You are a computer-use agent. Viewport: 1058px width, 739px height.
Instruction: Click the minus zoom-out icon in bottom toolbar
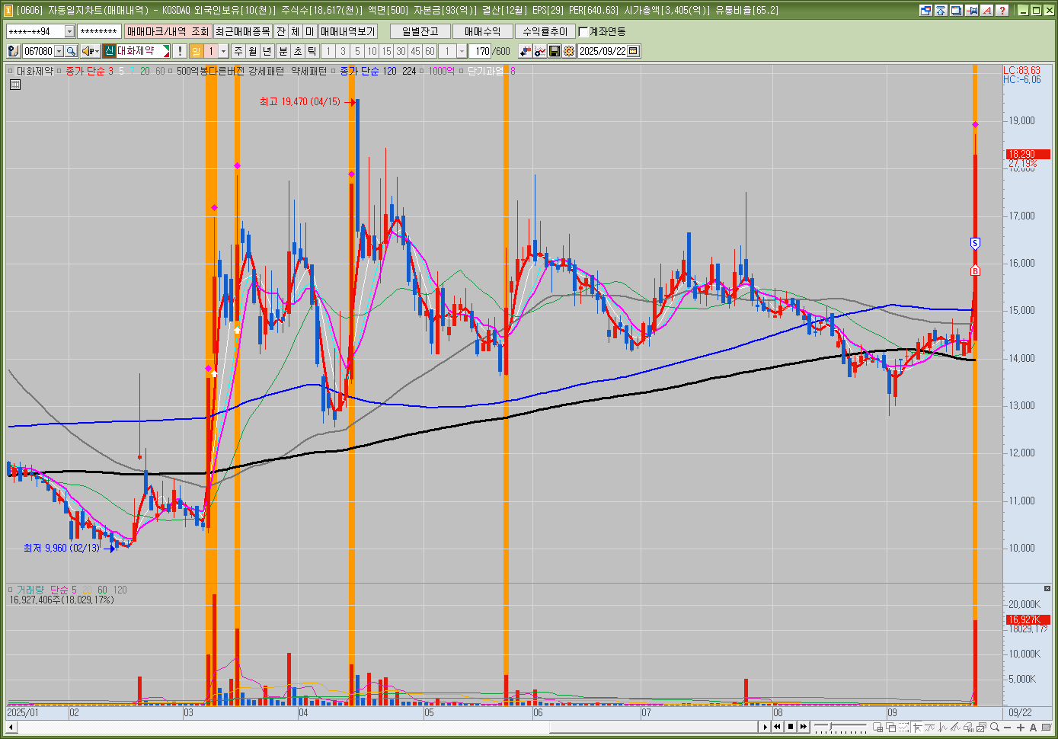coord(1007,727)
